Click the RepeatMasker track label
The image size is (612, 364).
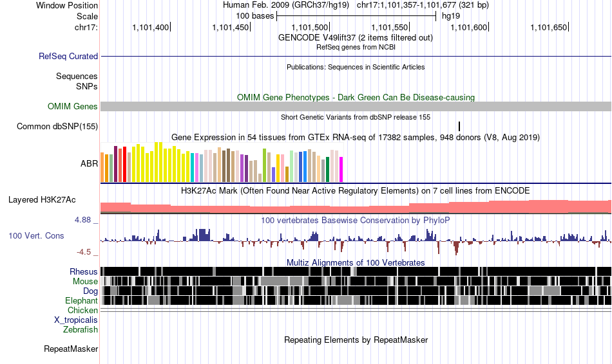tap(71, 349)
